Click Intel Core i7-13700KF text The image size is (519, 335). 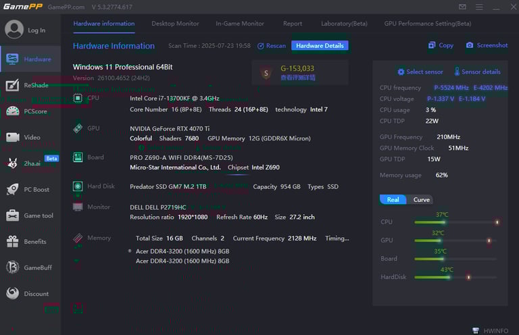(x=174, y=98)
